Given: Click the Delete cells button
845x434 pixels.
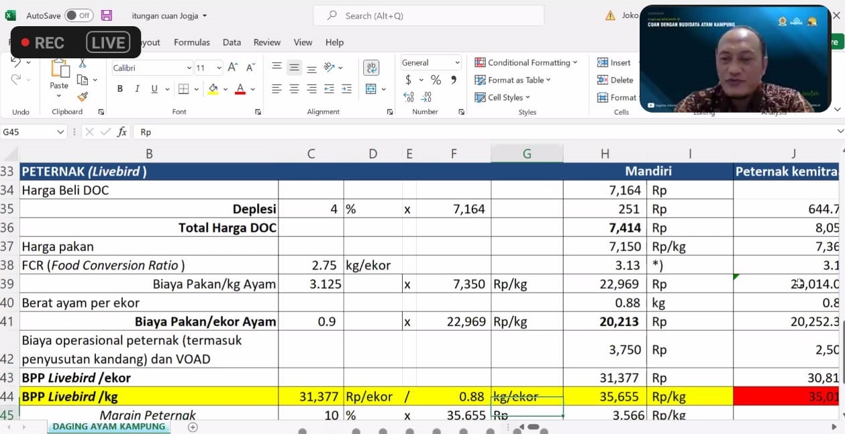Looking at the screenshot, I should 615,80.
